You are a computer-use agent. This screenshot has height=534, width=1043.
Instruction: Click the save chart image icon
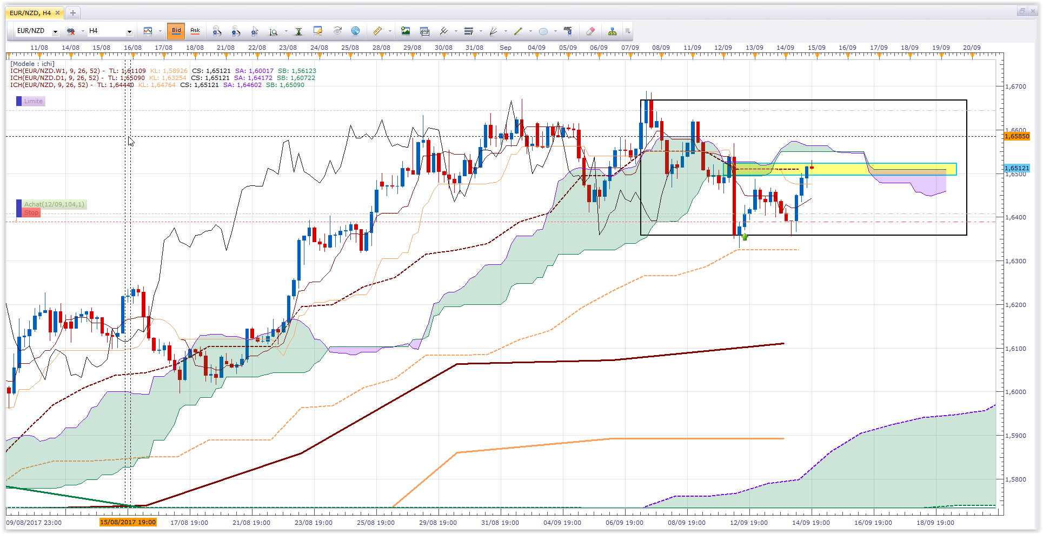tap(406, 31)
